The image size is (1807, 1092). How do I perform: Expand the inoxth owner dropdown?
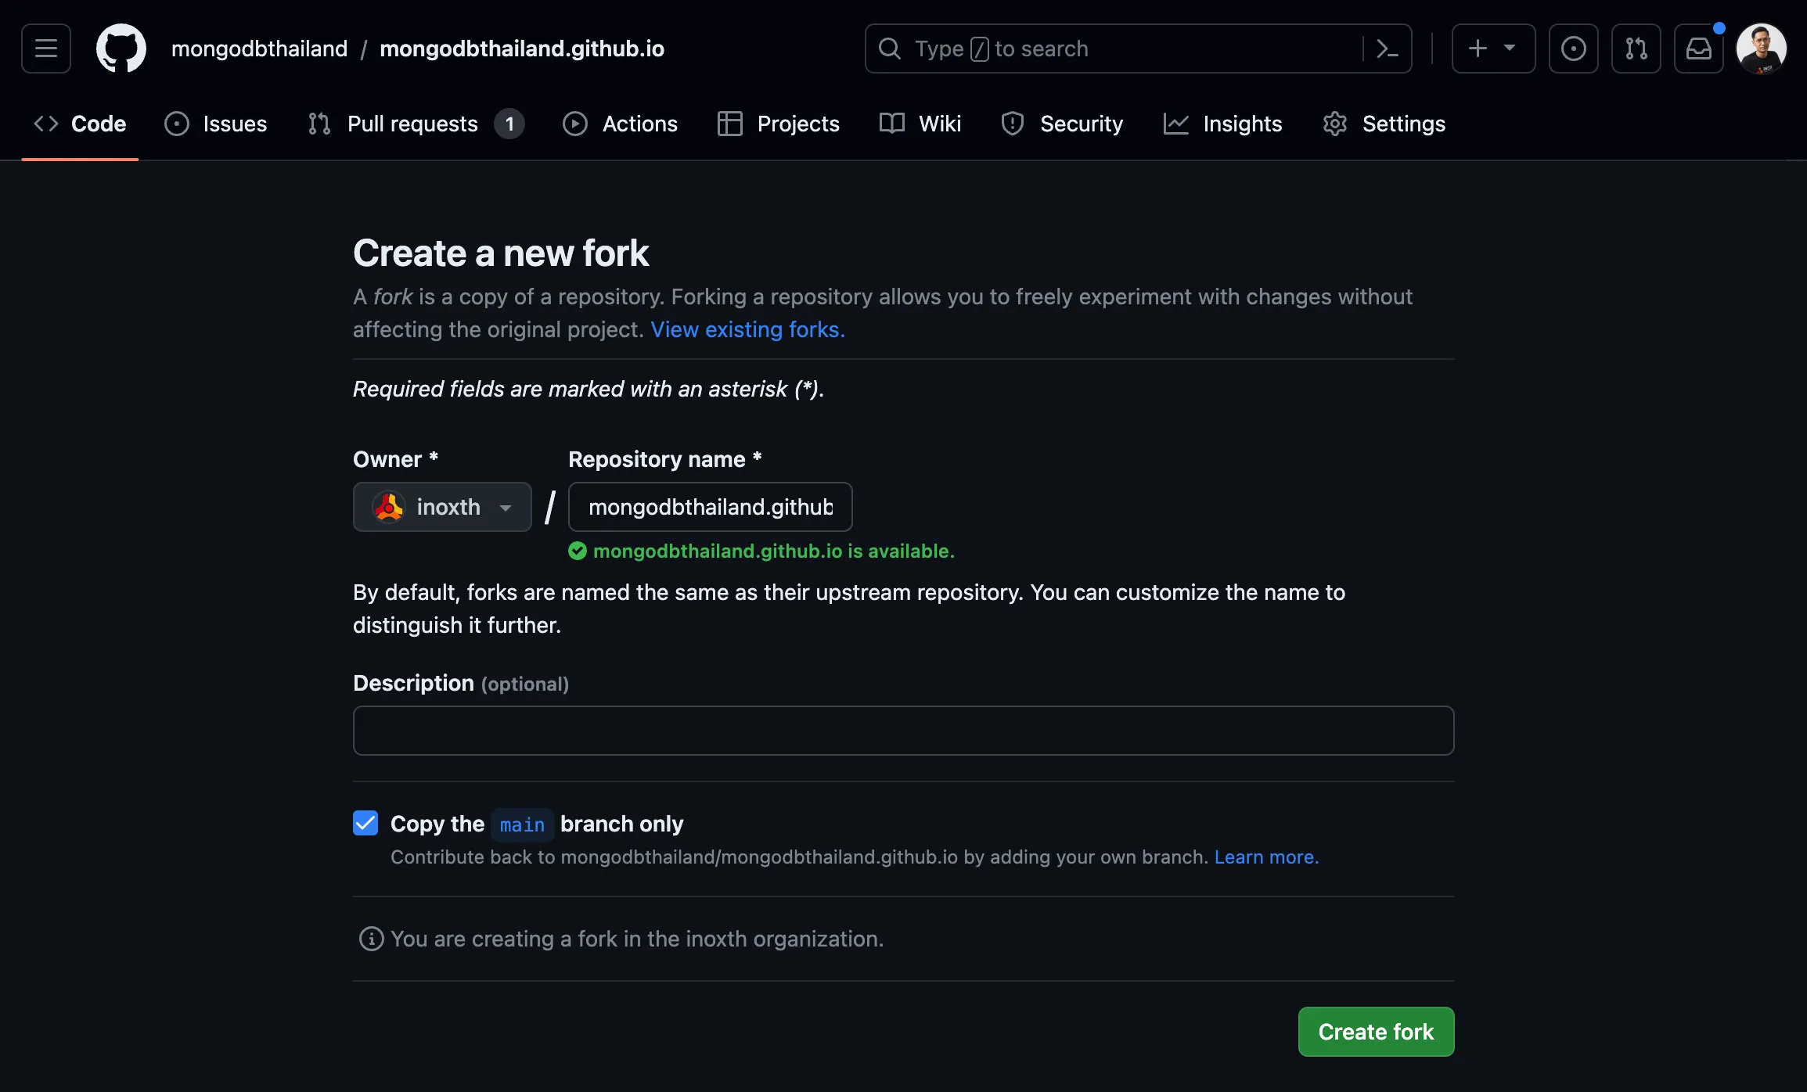(x=442, y=507)
